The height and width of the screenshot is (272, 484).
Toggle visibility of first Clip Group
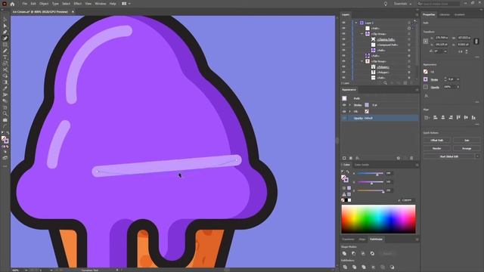point(343,34)
